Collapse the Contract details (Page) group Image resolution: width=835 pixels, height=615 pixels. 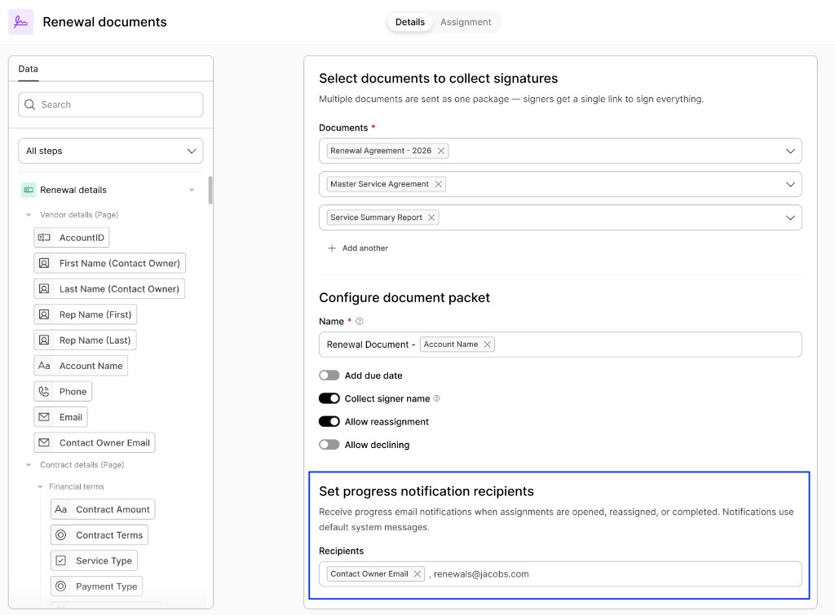pos(29,465)
